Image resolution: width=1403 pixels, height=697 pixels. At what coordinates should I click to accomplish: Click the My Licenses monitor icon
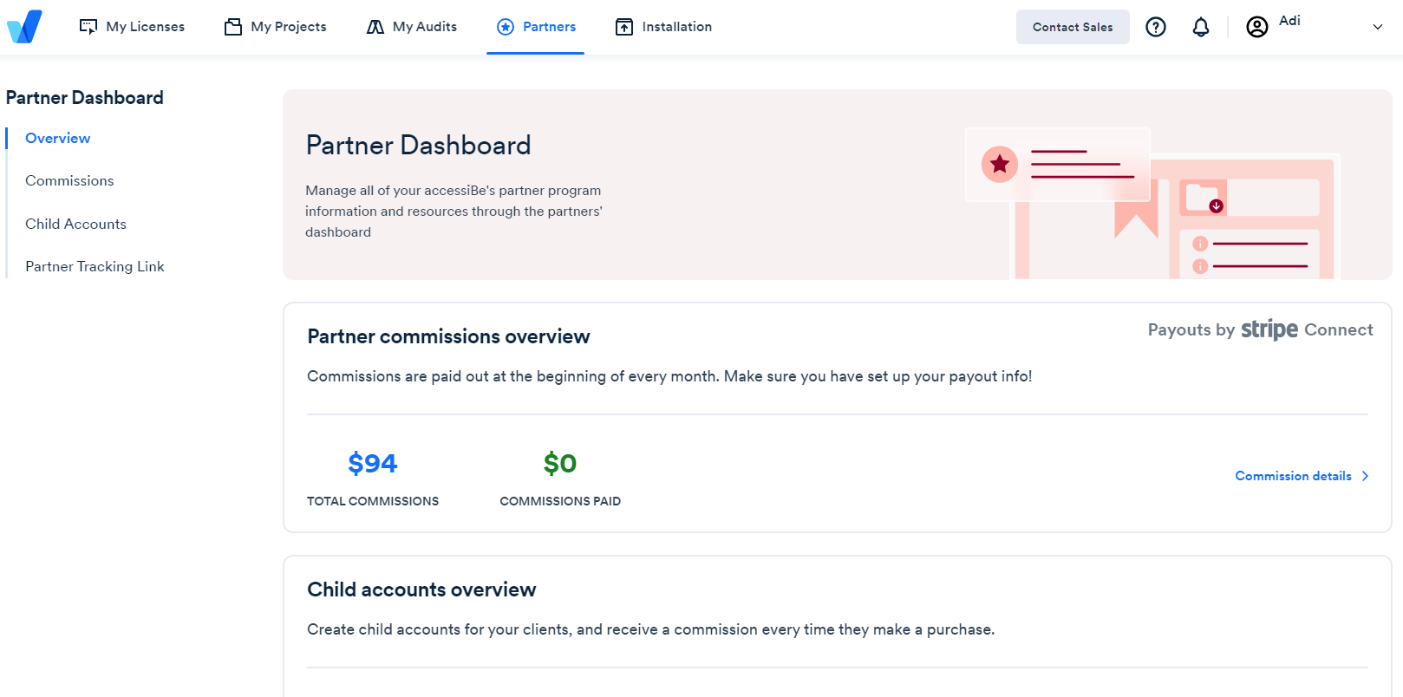[88, 27]
